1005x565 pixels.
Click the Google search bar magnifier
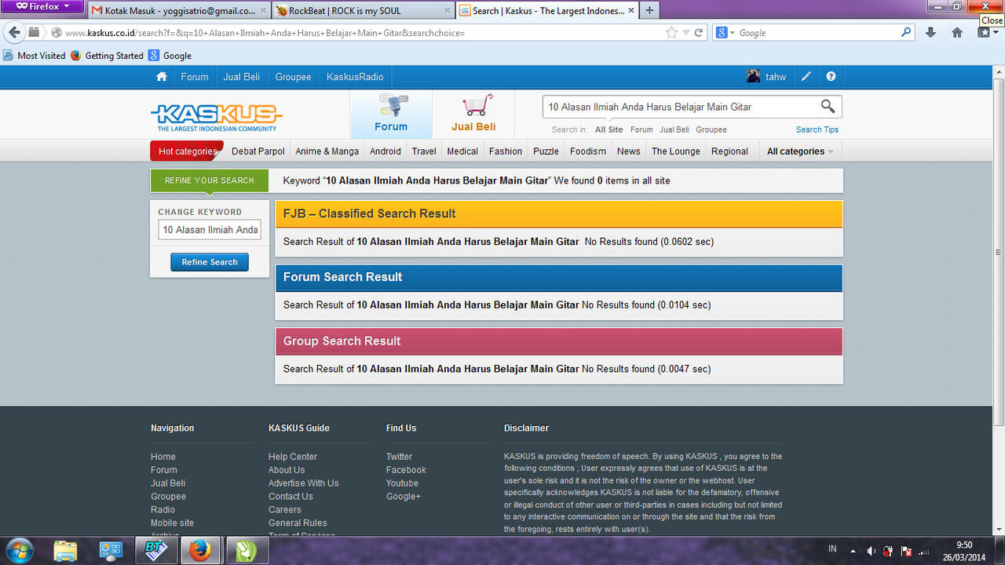point(907,33)
